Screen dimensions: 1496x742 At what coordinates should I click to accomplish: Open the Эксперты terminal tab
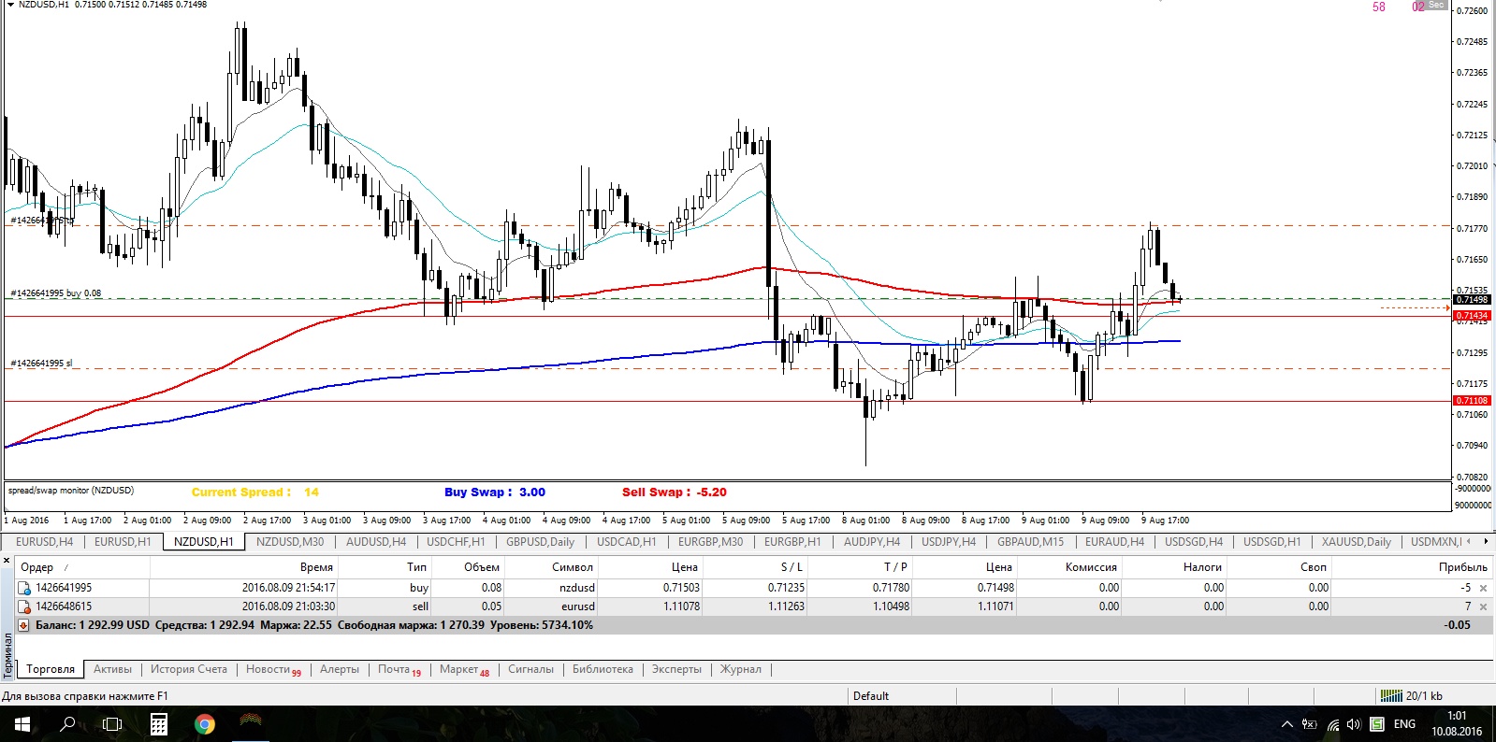click(x=676, y=669)
